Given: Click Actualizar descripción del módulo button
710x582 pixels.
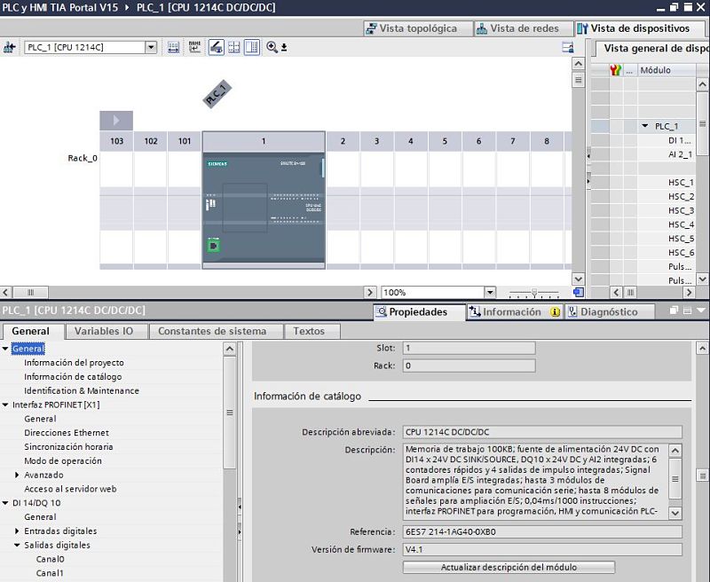Looking at the screenshot, I should (509, 567).
